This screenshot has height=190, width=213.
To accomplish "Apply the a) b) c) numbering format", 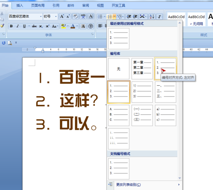I will click(165, 116).
